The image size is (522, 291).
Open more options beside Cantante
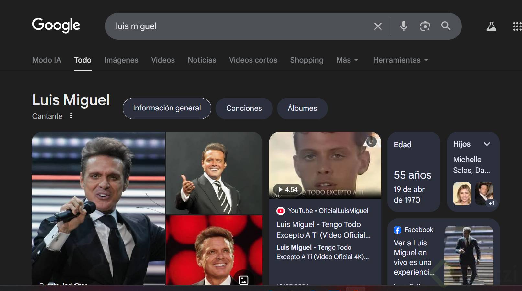(x=71, y=116)
